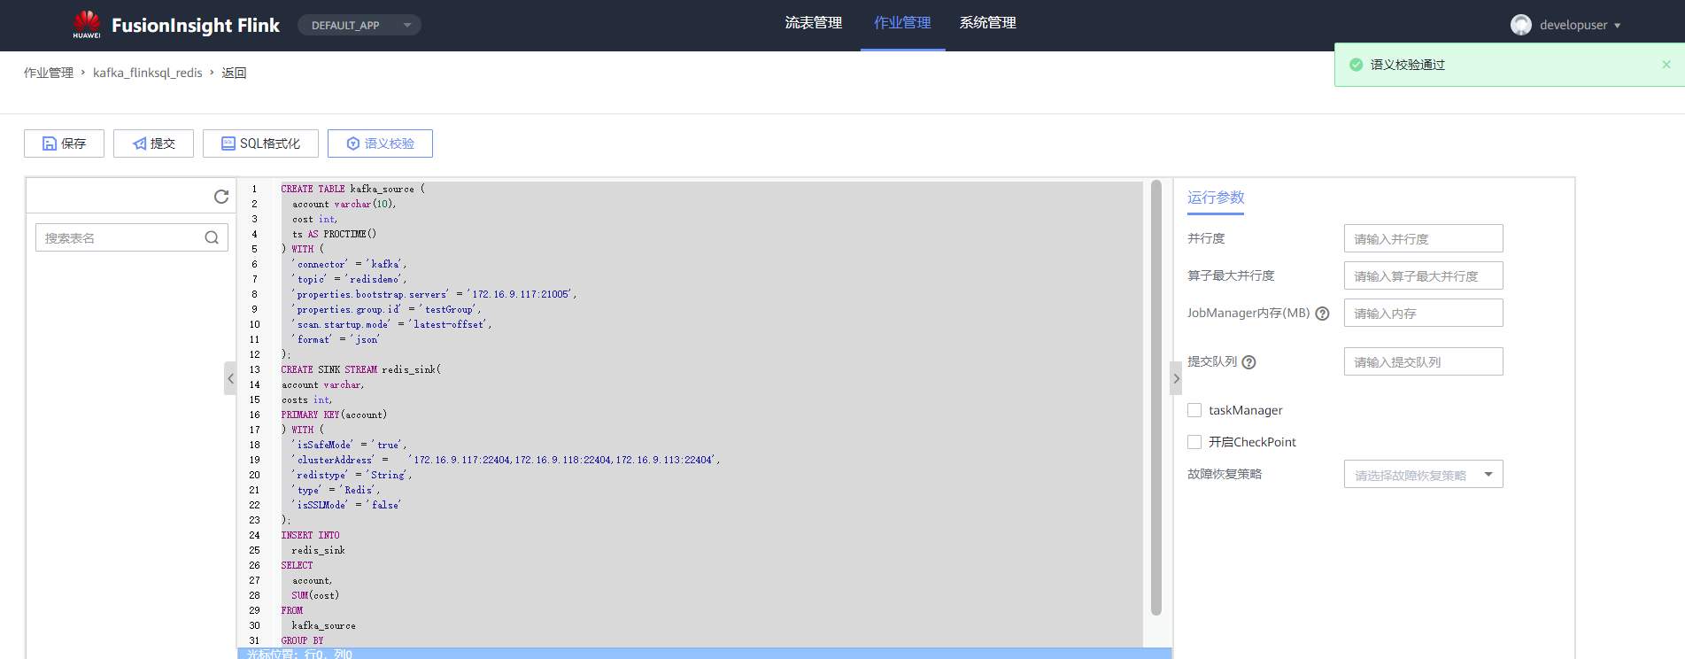Click line 24 'INSERT INTO'

[x=310, y=535]
